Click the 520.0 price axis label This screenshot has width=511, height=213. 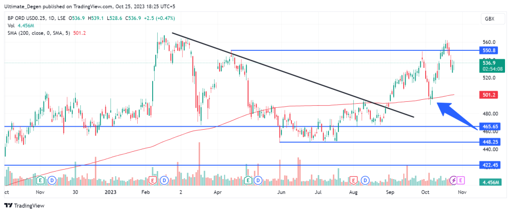[490, 78]
